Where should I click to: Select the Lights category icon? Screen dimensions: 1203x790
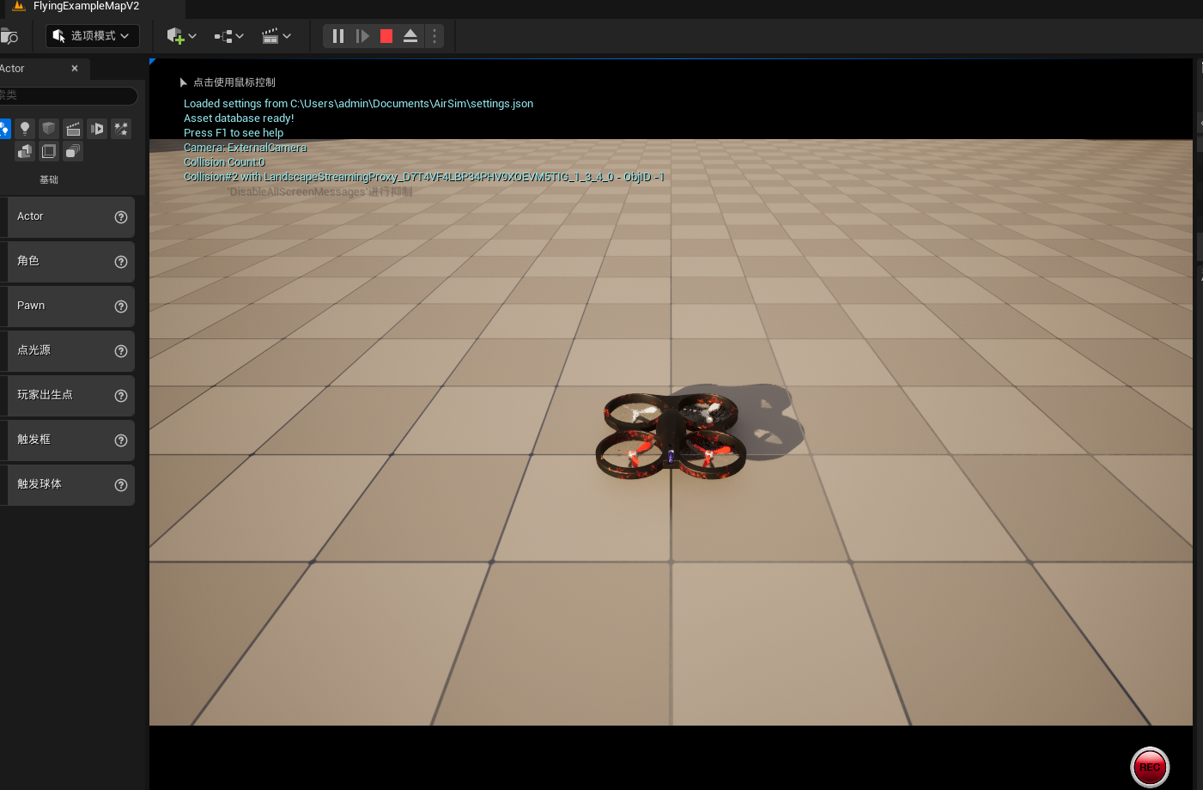25,129
